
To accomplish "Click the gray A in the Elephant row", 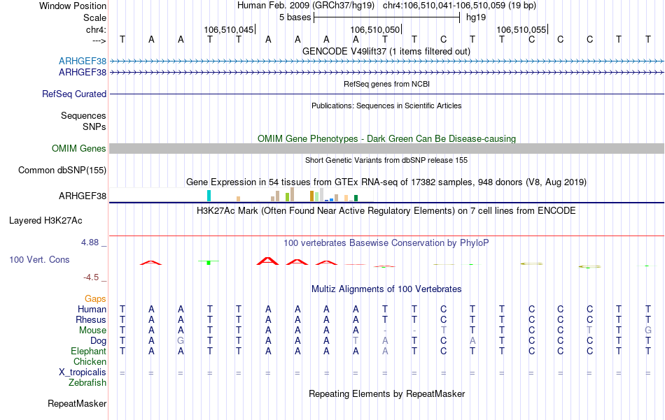I will (x=385, y=352).
